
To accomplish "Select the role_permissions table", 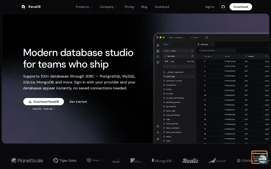I will pos(173,115).
